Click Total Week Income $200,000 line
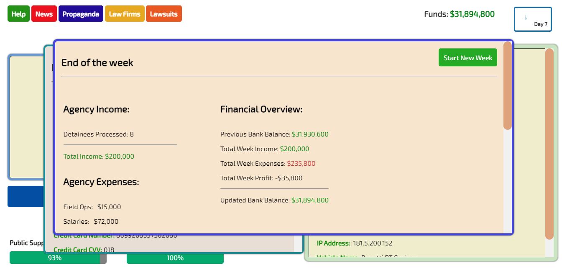The width and height of the screenshot is (567, 273). [x=265, y=149]
